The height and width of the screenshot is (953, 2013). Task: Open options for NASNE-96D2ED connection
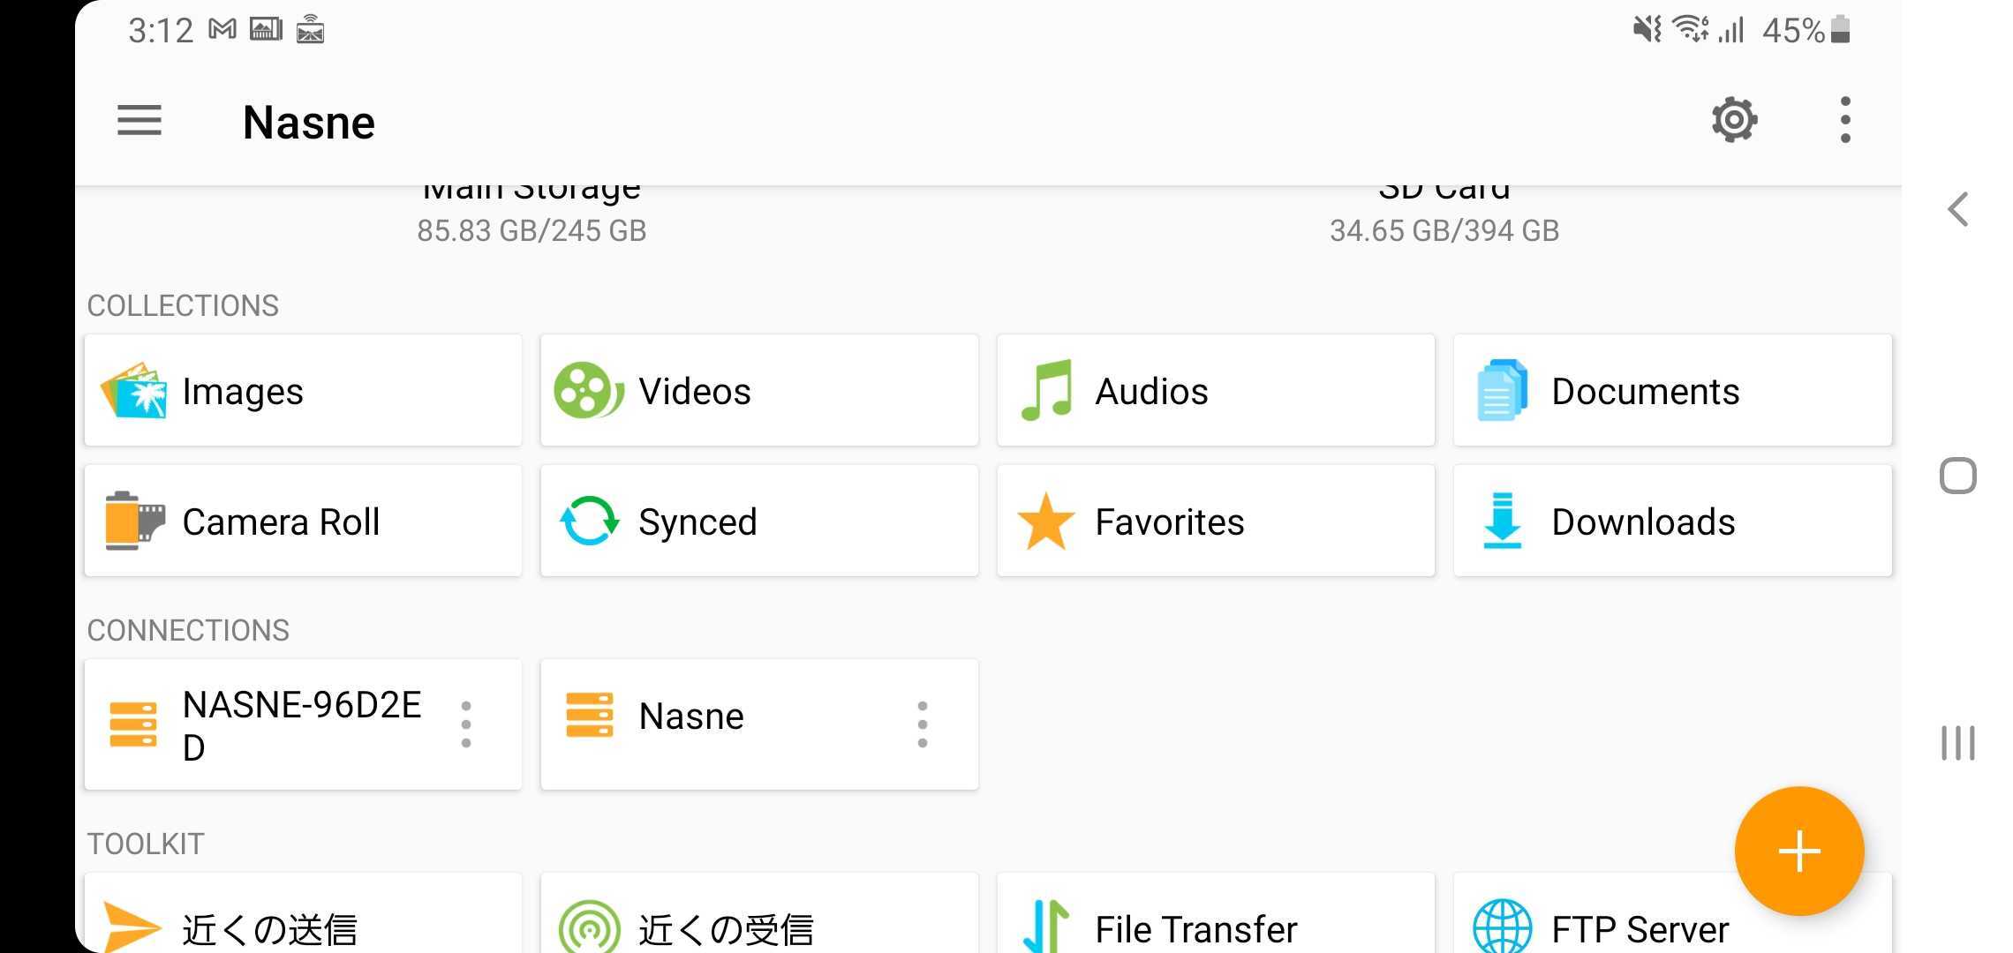coord(466,724)
